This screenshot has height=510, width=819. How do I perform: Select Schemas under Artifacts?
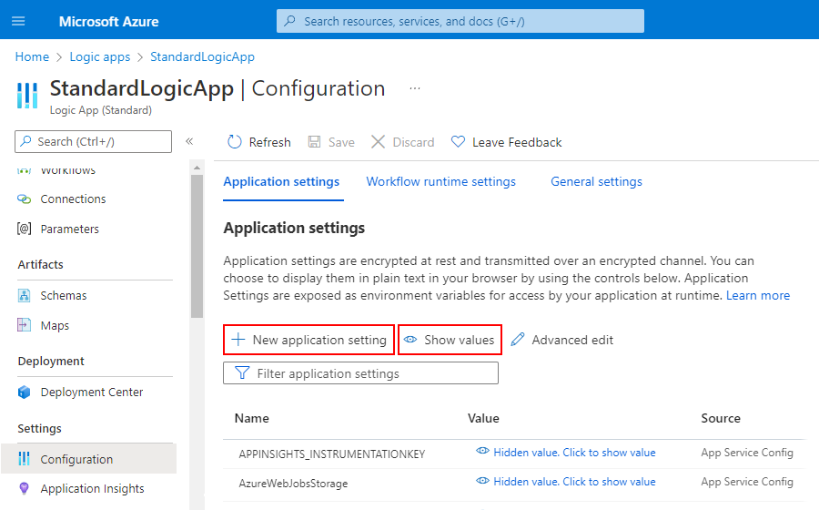pyautogui.click(x=64, y=296)
